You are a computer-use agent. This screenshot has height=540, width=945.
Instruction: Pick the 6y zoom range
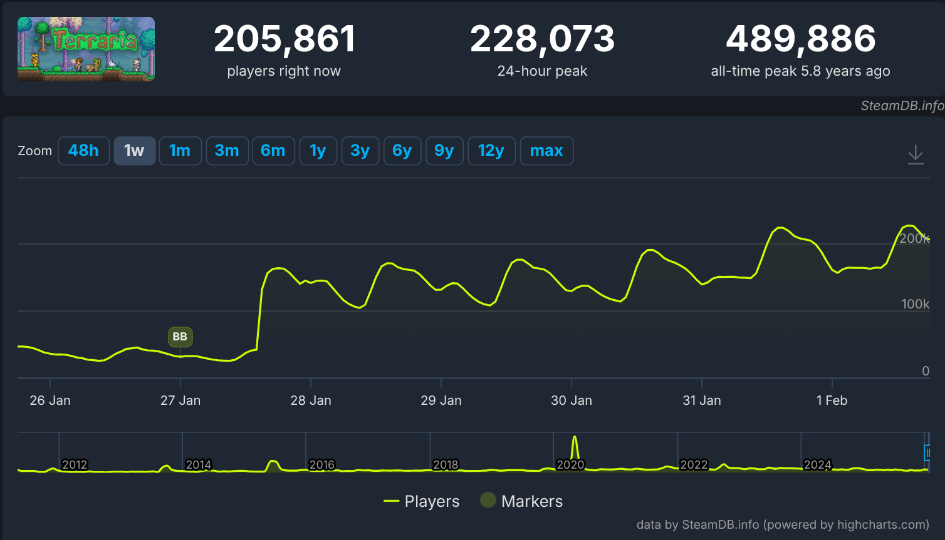tap(402, 151)
